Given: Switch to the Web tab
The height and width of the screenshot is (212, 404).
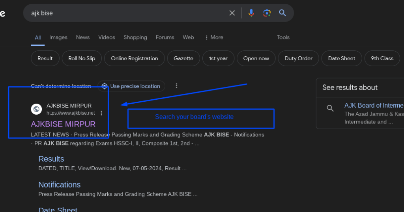Looking at the screenshot, I should (188, 37).
